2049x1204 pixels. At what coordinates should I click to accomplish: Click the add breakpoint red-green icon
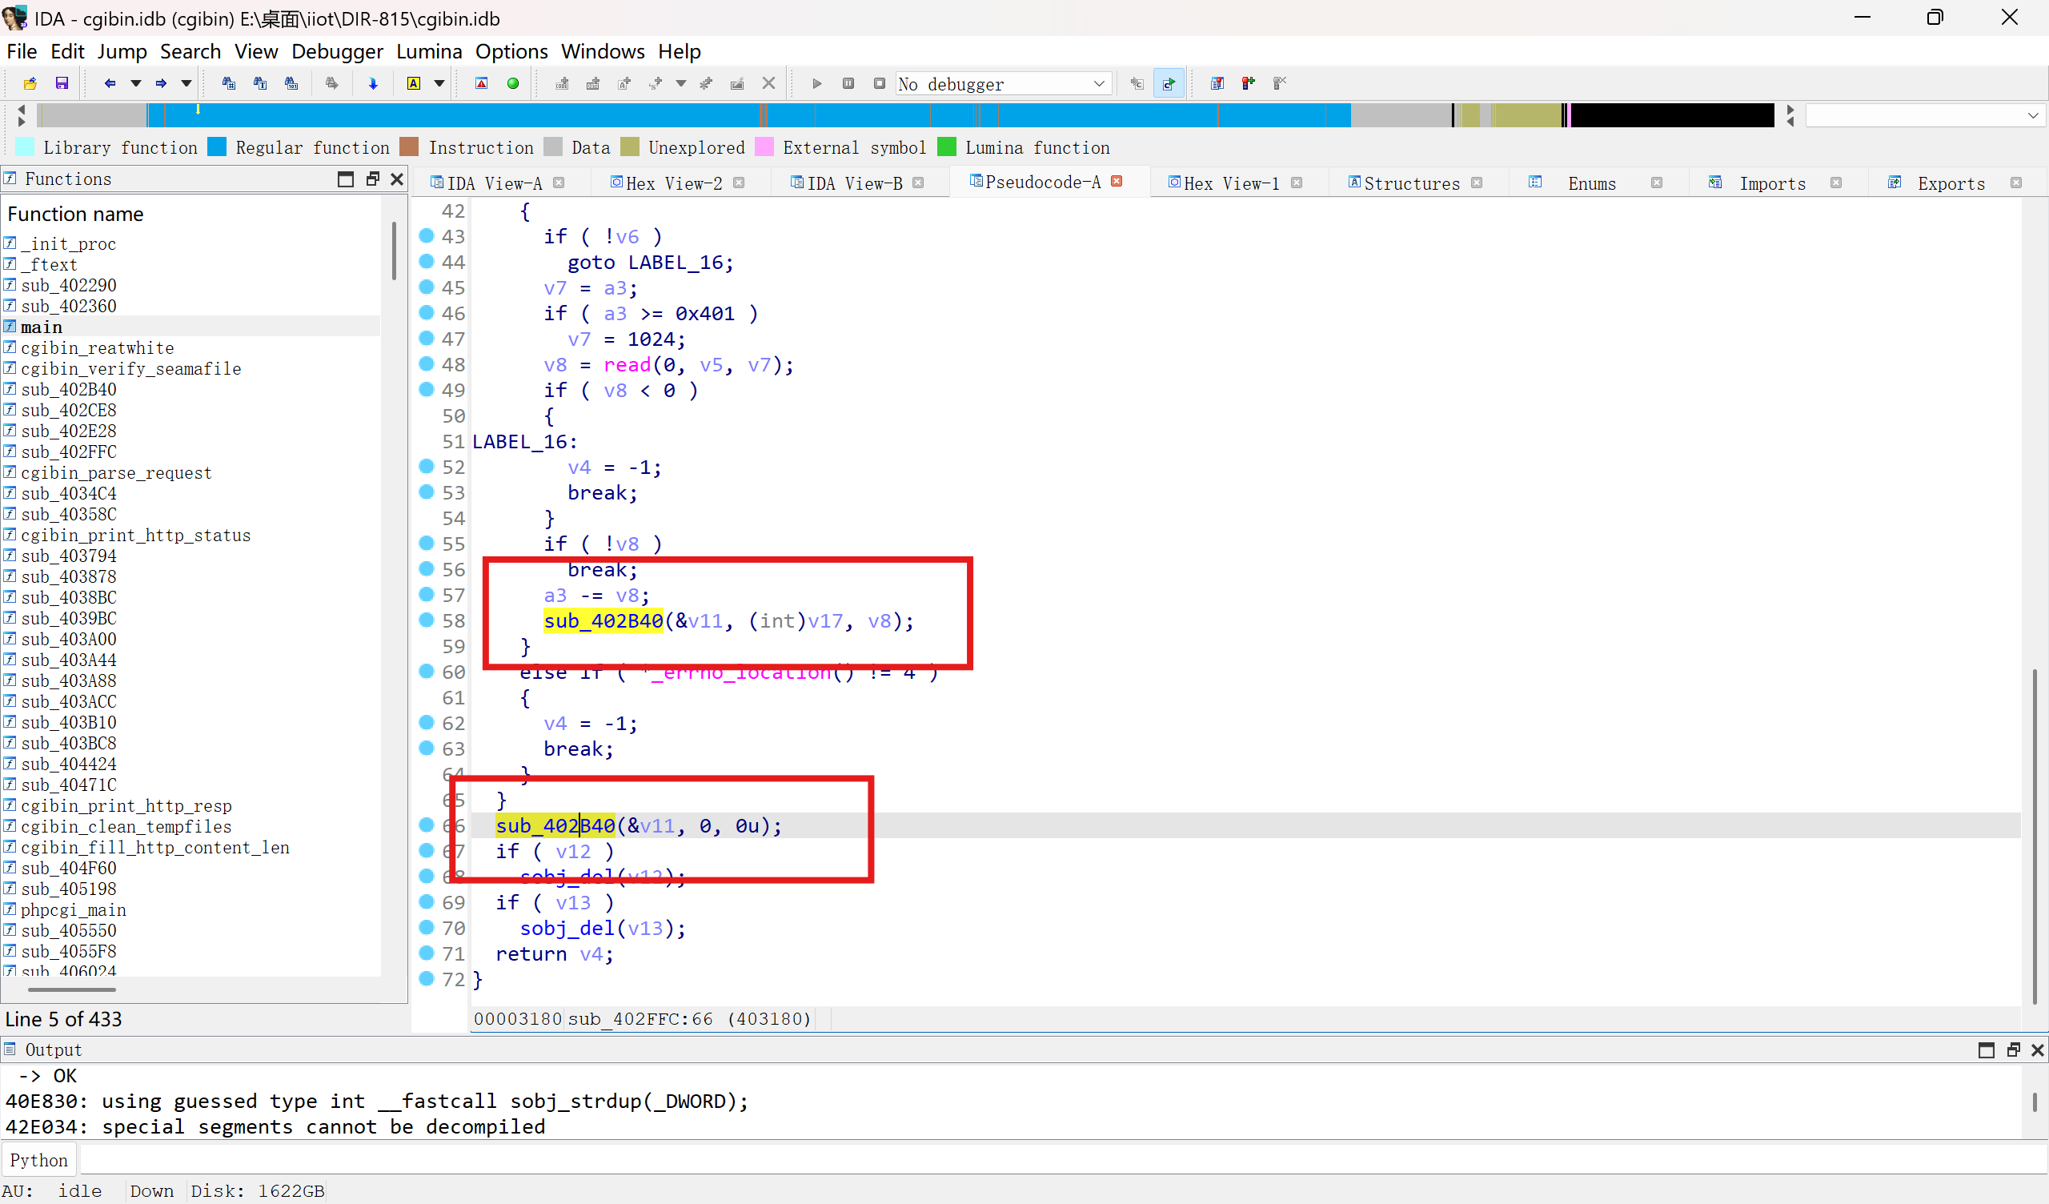coord(1248,83)
